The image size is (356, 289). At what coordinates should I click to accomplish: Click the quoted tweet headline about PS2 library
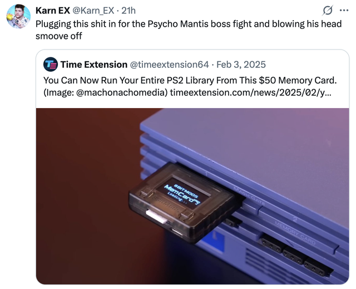click(190, 80)
